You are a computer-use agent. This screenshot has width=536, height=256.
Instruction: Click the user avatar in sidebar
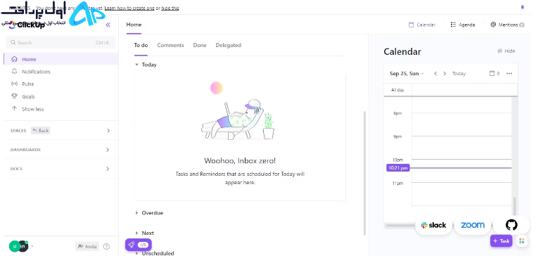tap(15, 246)
